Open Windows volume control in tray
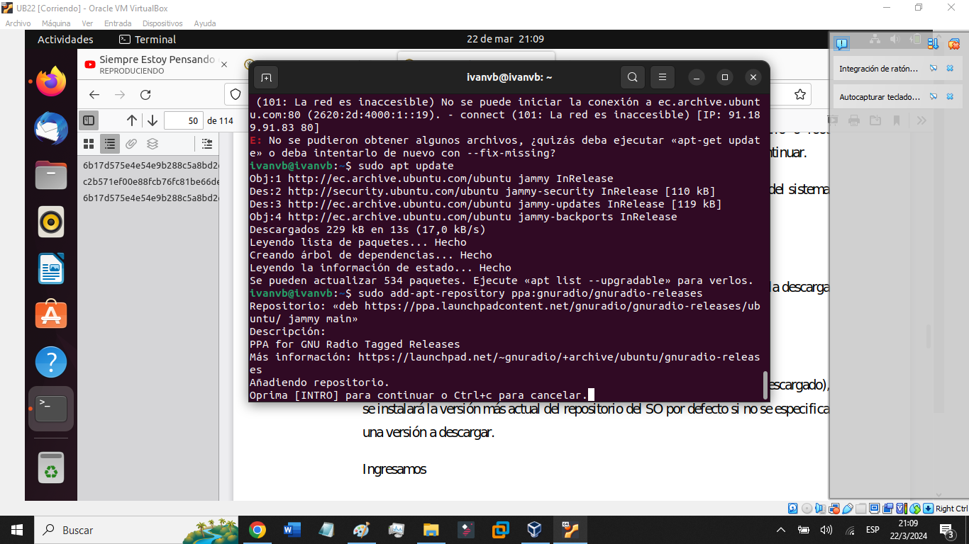The image size is (969, 544). point(826,530)
